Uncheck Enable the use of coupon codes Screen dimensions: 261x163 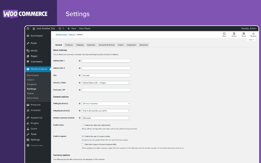click(83, 136)
